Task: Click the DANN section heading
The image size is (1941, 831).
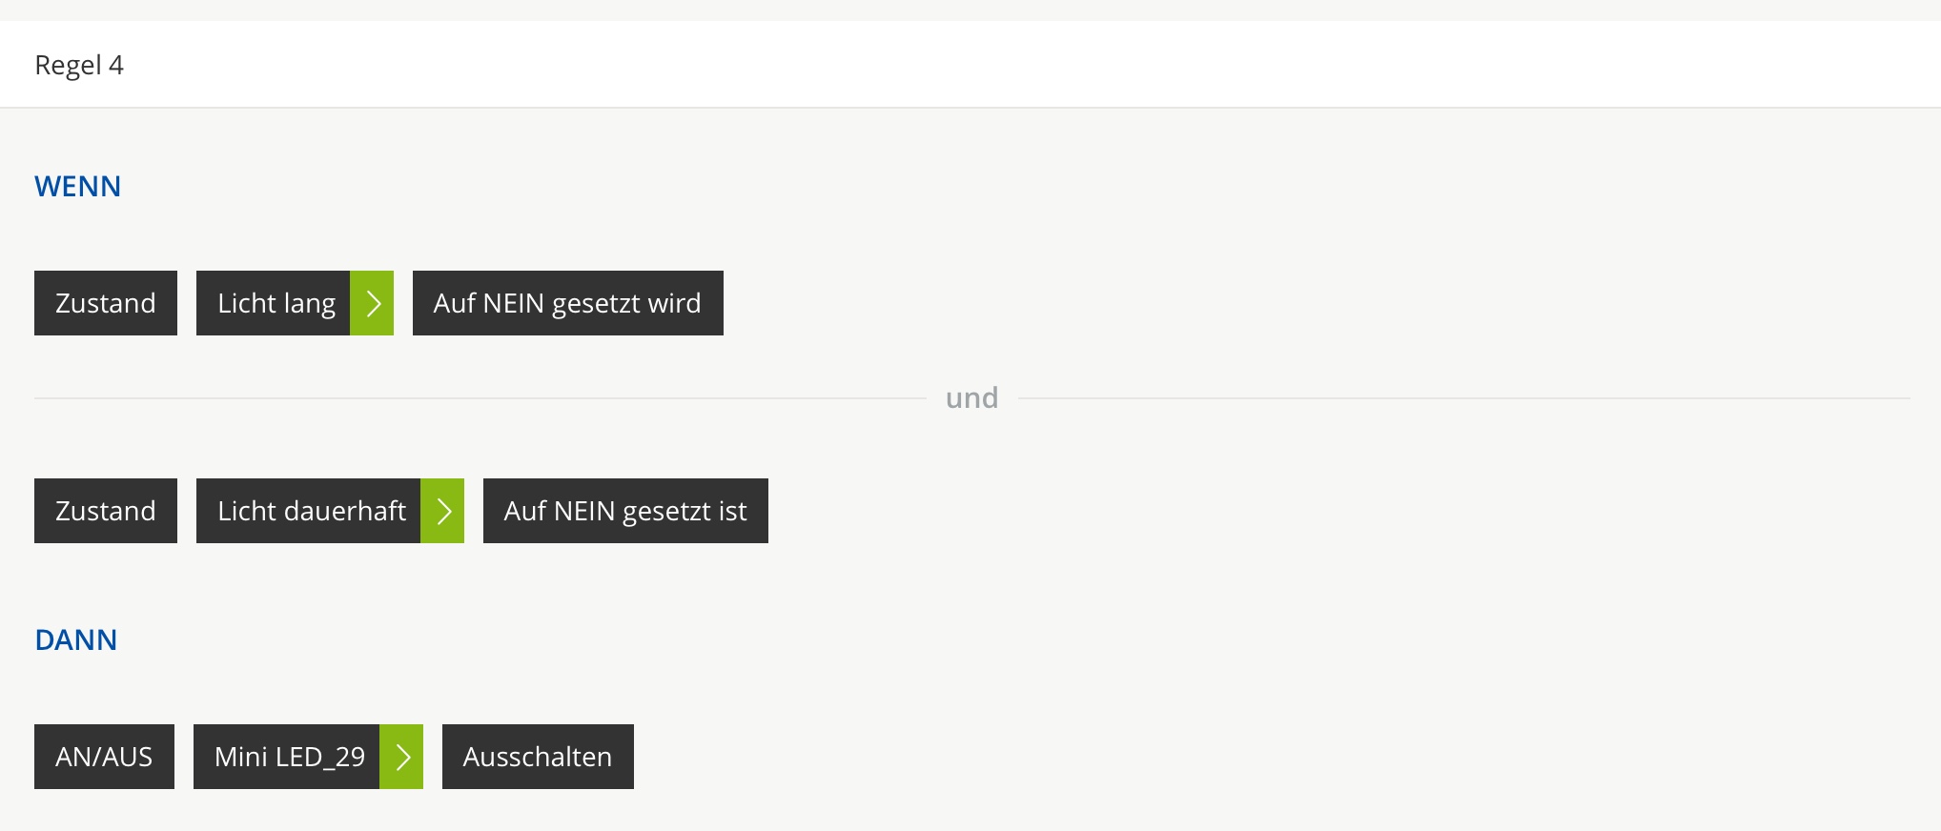Action: pyautogui.click(x=76, y=639)
